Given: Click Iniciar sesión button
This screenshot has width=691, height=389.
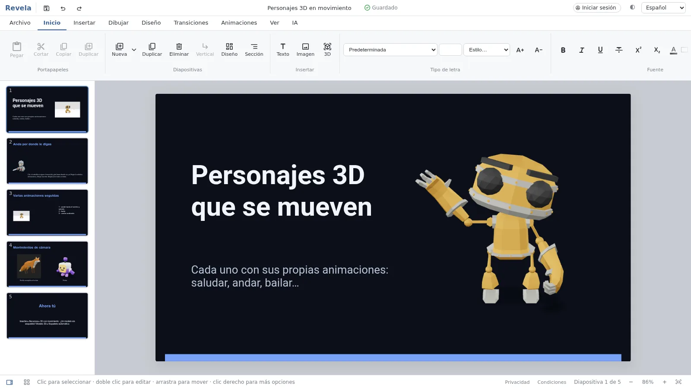Looking at the screenshot, I should point(597,8).
